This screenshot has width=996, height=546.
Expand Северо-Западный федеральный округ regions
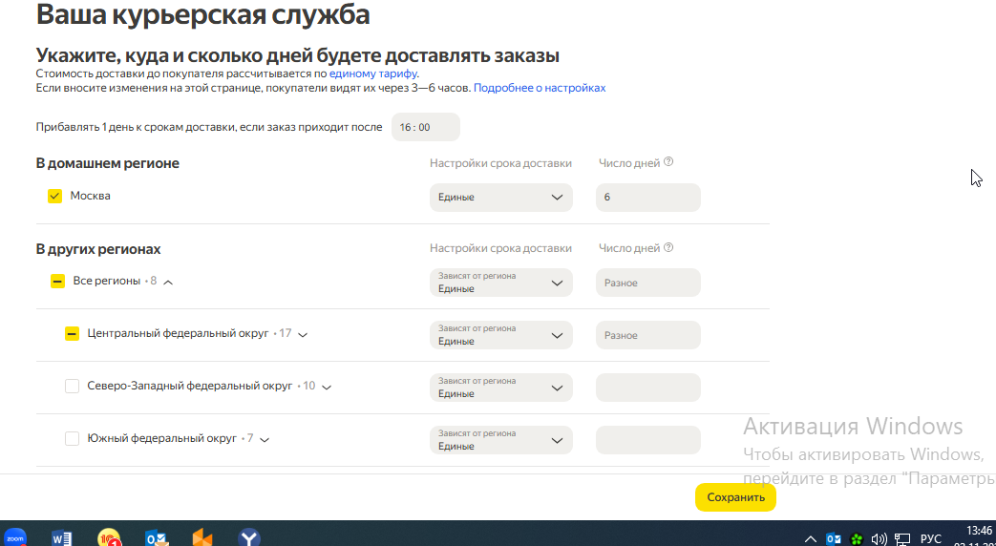(327, 388)
